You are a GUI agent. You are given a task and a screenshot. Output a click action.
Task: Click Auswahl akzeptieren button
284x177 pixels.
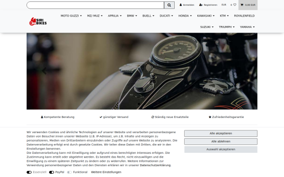221,149
